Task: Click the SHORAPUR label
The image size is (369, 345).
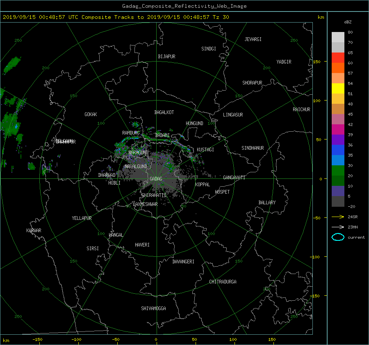Action: tap(252, 83)
